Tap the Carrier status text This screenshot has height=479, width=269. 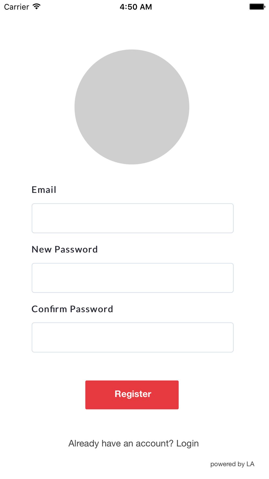pos(17,7)
